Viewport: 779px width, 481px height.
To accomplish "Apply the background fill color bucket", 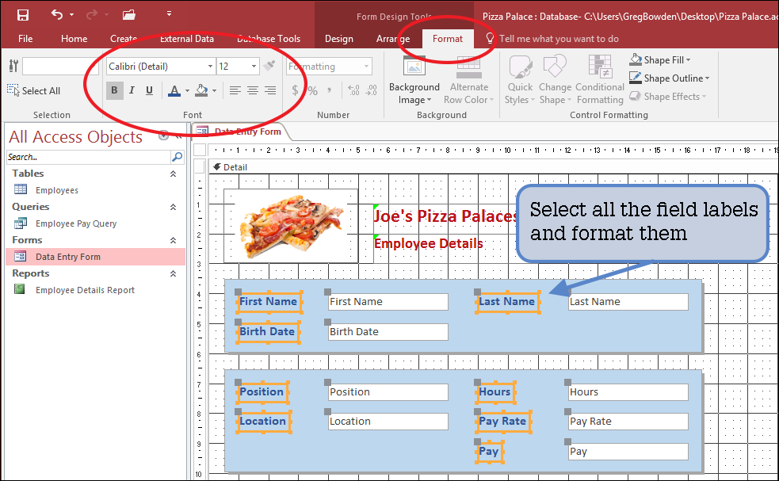I will click(202, 90).
